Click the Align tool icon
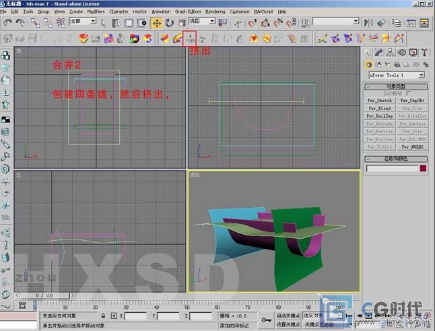 tap(382, 23)
